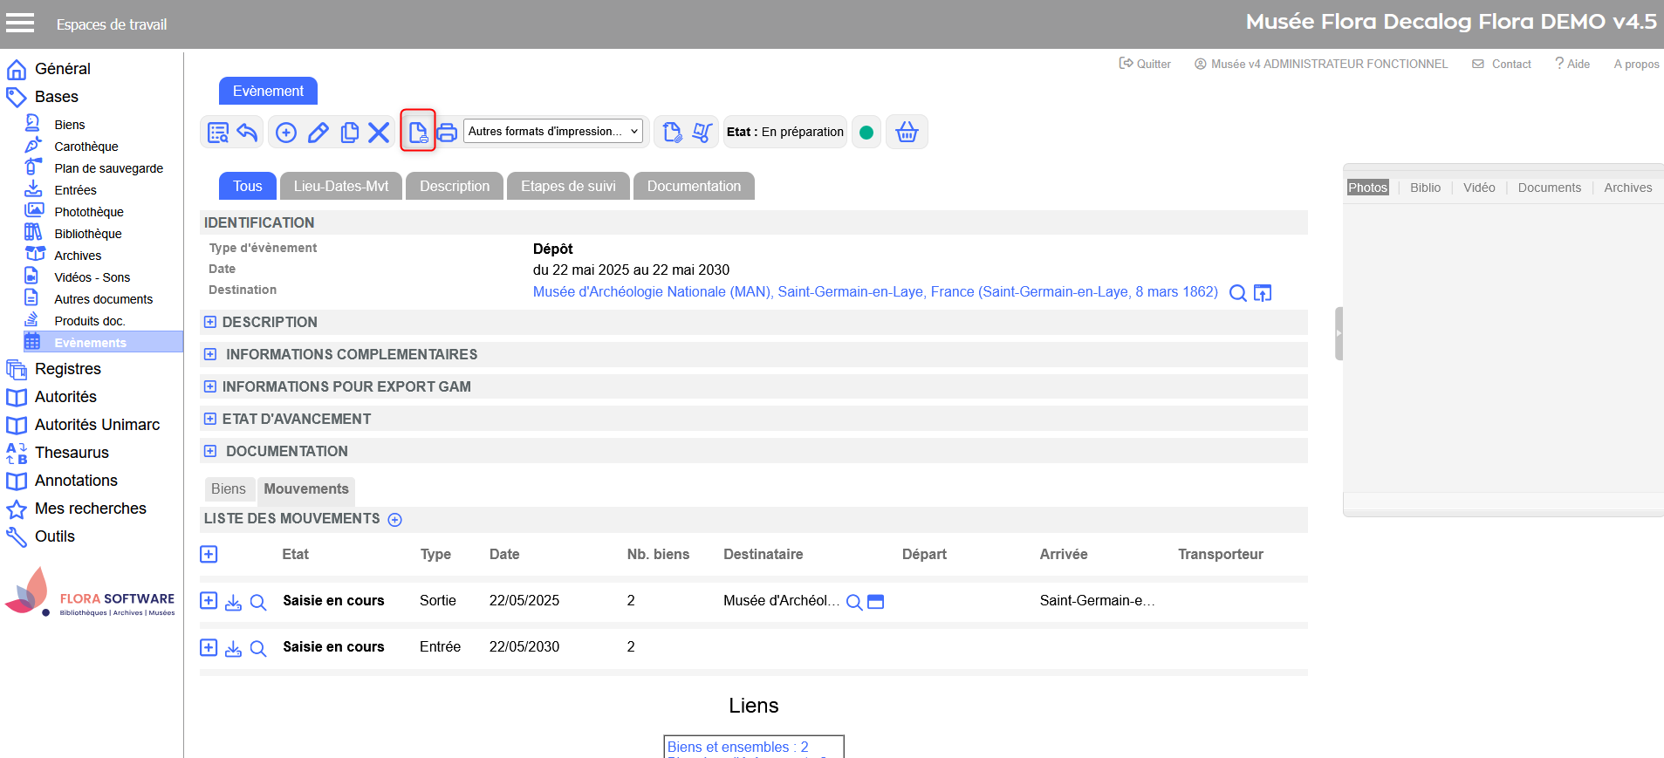Open the Autres formats d'impression dropdown

tap(553, 132)
